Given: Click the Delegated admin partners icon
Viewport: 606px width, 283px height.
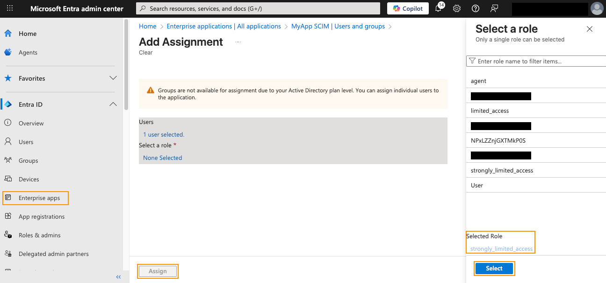Looking at the screenshot, I should click(8, 254).
